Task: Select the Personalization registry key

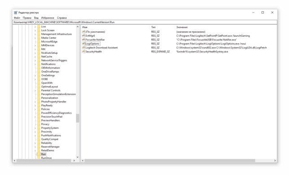Action: click(49, 98)
